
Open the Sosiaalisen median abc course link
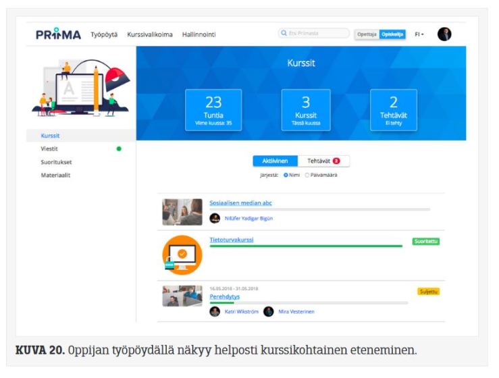(240, 202)
